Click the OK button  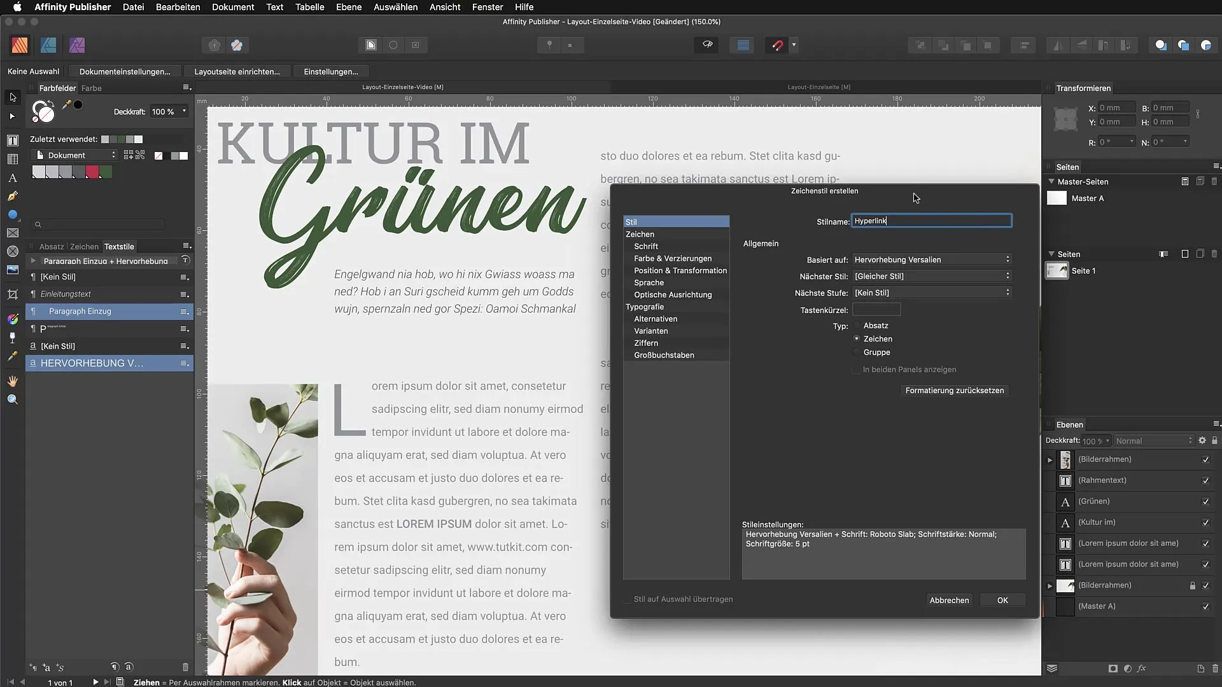(1002, 600)
